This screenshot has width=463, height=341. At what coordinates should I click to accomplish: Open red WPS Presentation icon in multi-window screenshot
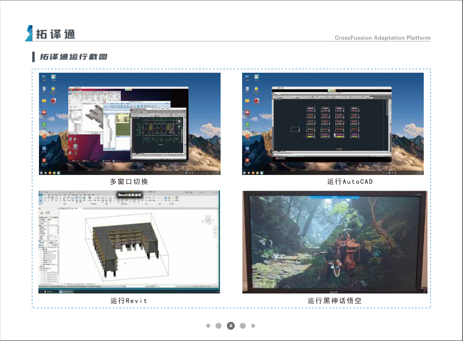click(44, 160)
